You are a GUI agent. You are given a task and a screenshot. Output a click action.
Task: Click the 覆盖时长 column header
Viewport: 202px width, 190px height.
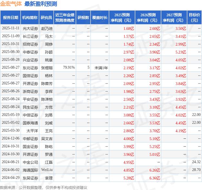pos(100,18)
